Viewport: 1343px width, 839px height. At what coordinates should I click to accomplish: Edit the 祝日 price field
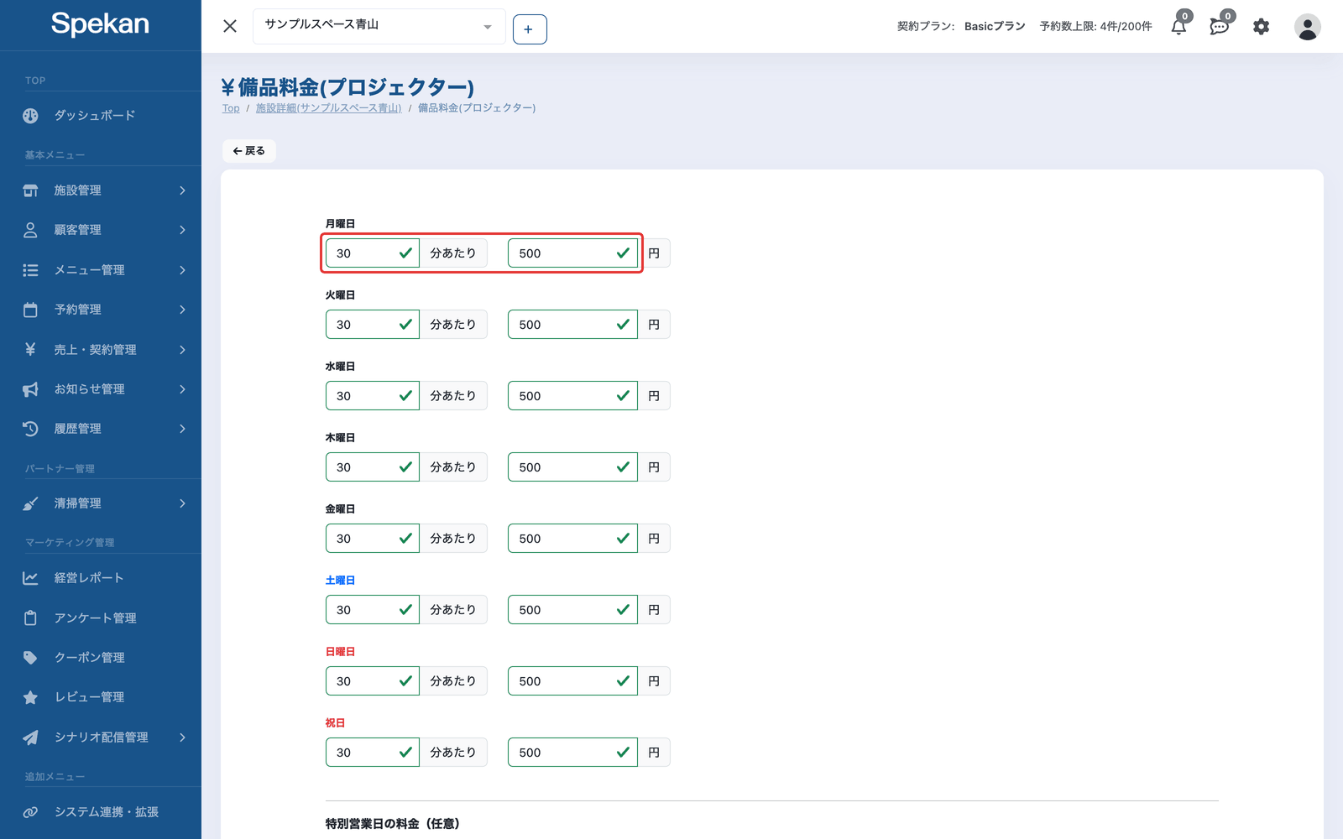[572, 753]
